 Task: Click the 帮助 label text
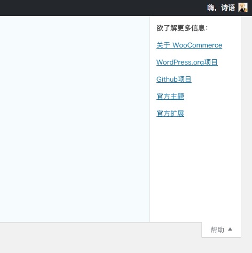[217, 230]
